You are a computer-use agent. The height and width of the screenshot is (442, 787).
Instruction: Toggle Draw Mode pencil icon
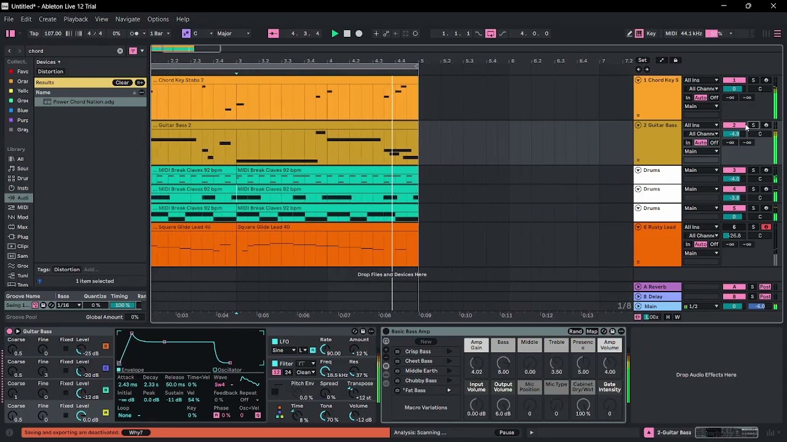(x=629, y=34)
